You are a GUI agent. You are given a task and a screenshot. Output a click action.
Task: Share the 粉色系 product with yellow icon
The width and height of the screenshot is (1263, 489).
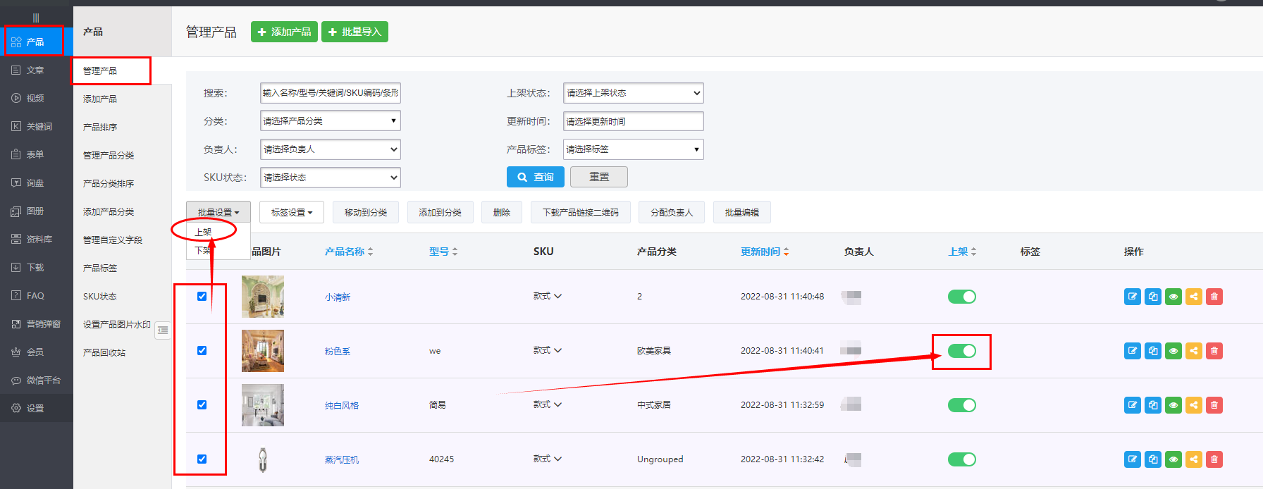1194,351
